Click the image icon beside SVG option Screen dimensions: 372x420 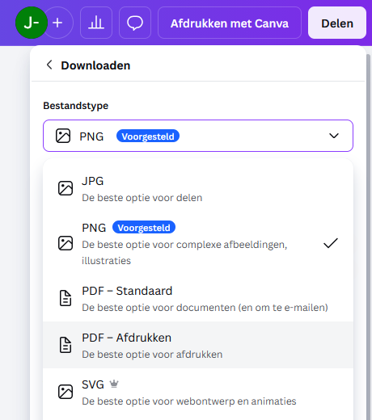coord(66,392)
